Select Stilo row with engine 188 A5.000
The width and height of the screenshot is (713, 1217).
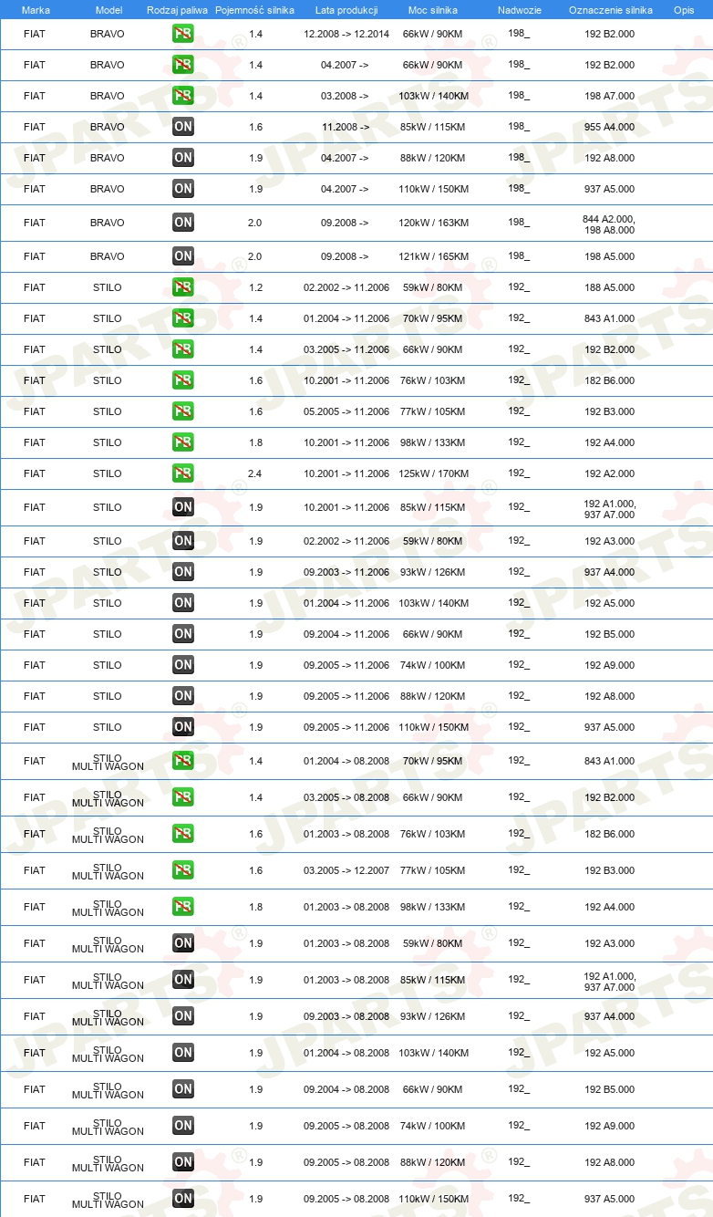(356, 287)
